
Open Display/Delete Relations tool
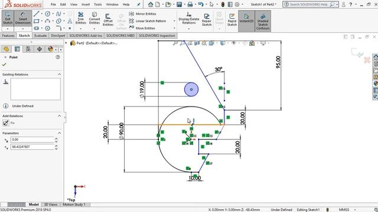[x=189, y=18]
